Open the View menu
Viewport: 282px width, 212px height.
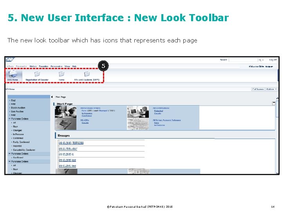tap(67, 66)
